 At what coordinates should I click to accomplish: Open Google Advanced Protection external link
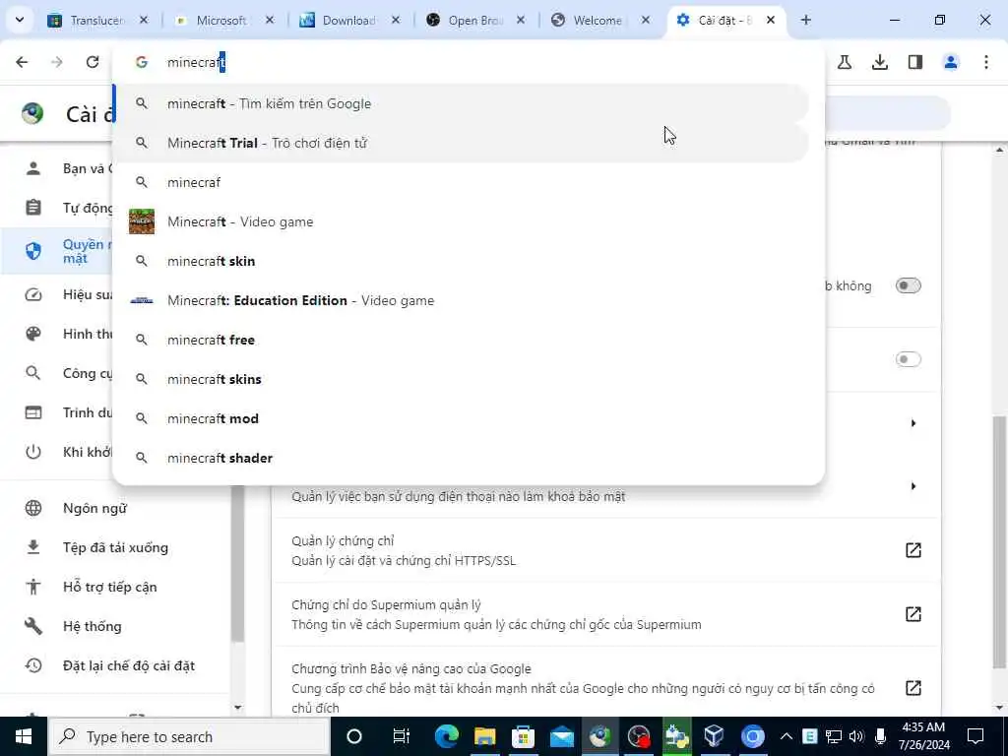click(913, 688)
